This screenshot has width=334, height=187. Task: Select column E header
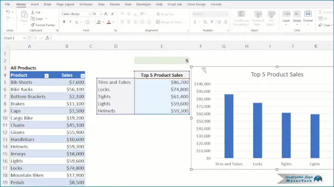162,46
